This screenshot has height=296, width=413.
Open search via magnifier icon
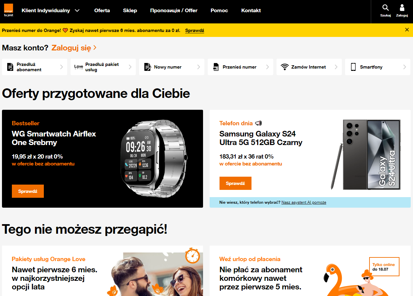385,8
